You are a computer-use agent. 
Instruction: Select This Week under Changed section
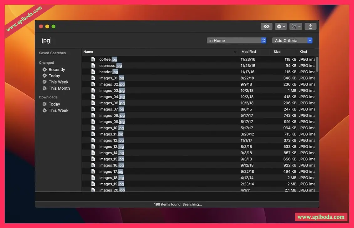[x=58, y=82]
